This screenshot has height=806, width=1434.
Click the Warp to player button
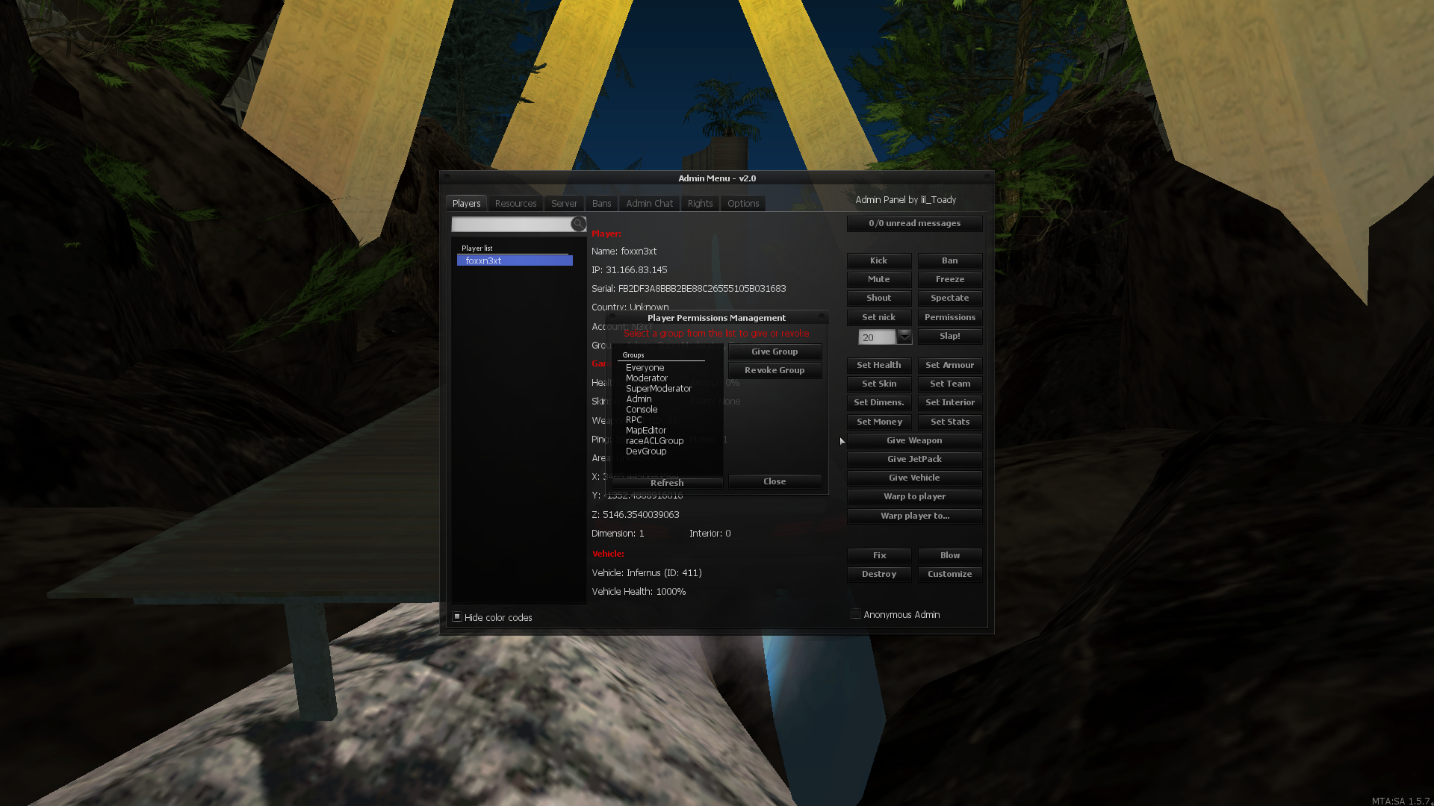click(914, 496)
